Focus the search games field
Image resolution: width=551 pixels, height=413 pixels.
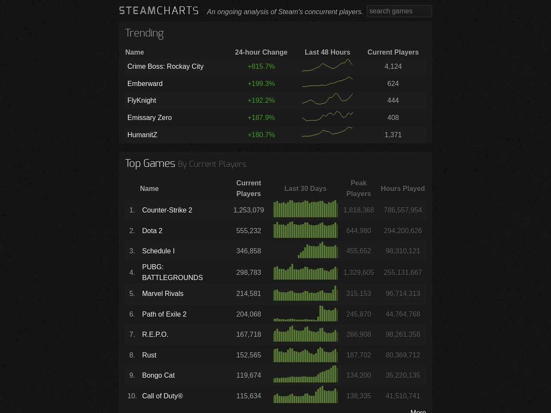click(399, 11)
